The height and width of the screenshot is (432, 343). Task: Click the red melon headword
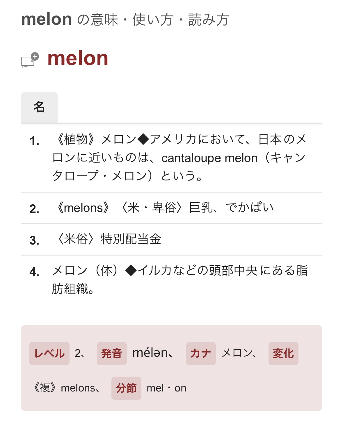[x=78, y=58]
